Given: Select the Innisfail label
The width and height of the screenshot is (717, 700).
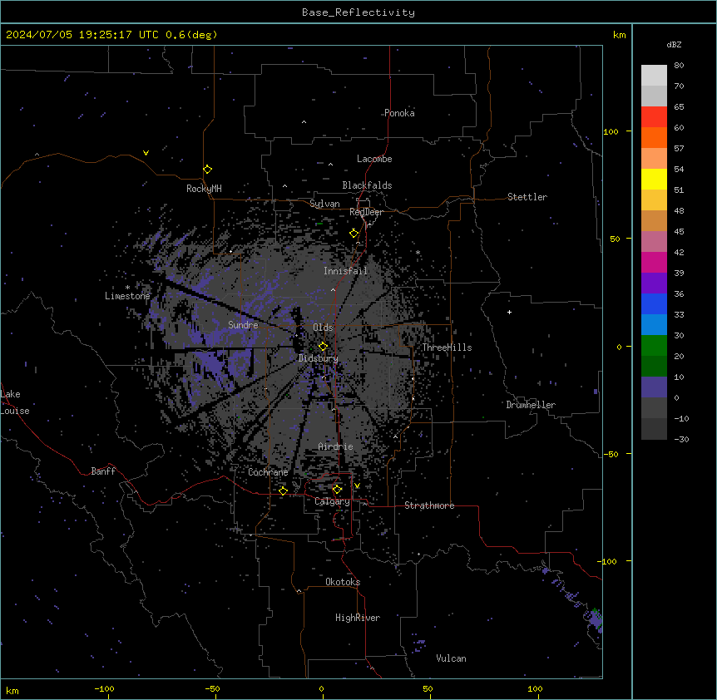Looking at the screenshot, I should [345, 271].
